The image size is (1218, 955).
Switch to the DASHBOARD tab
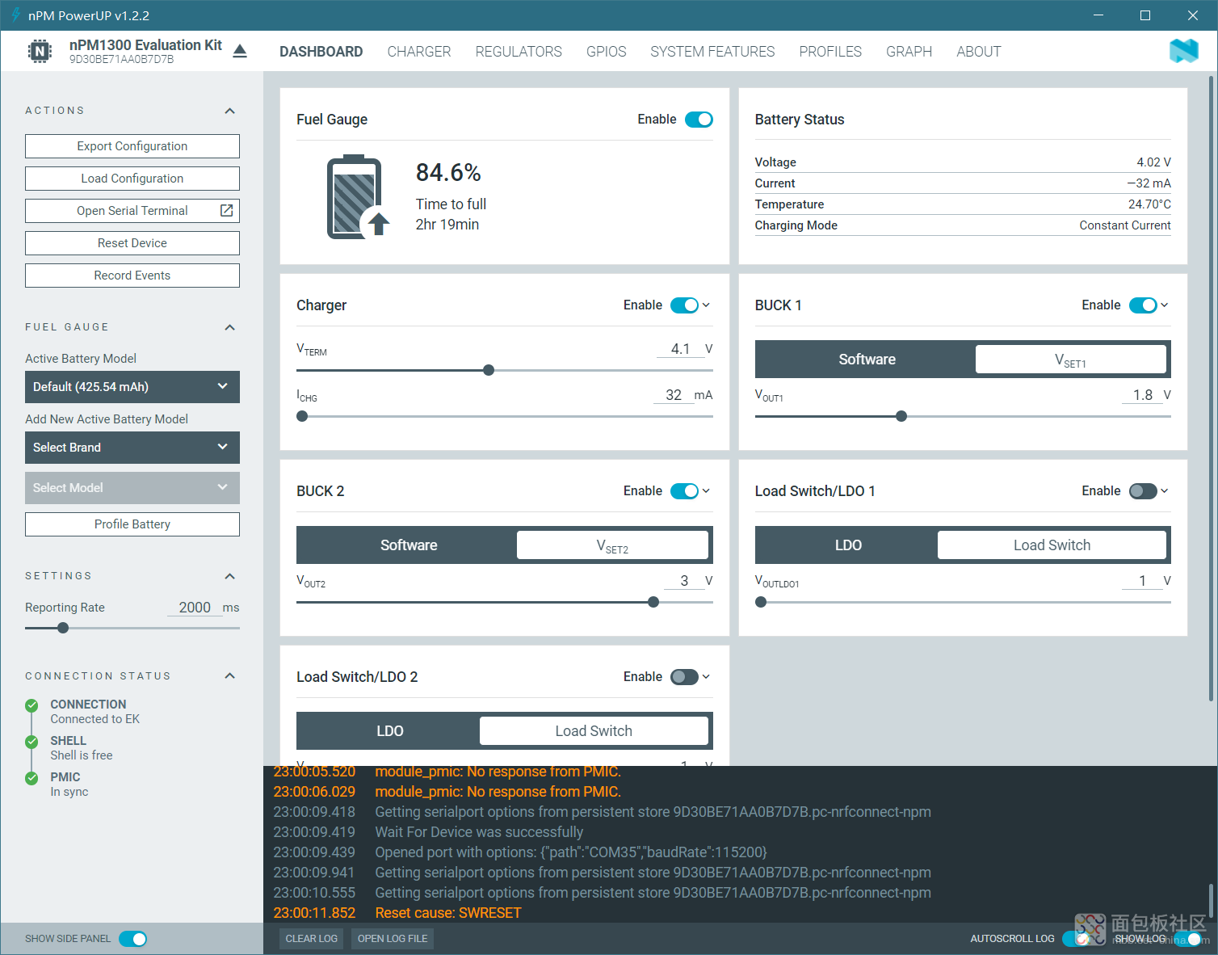[321, 52]
